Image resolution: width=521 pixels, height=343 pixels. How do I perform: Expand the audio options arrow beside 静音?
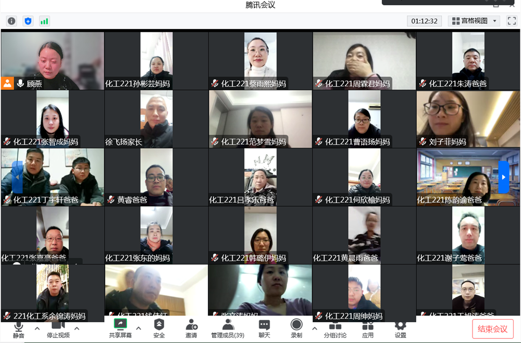point(37,328)
